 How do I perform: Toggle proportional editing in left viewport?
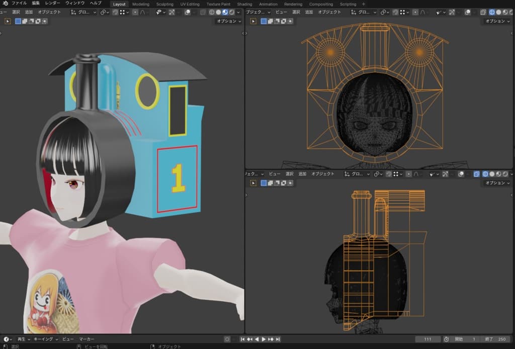[135, 13]
